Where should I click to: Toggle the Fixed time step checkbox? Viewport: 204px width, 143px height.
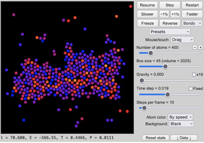click(x=191, y=88)
